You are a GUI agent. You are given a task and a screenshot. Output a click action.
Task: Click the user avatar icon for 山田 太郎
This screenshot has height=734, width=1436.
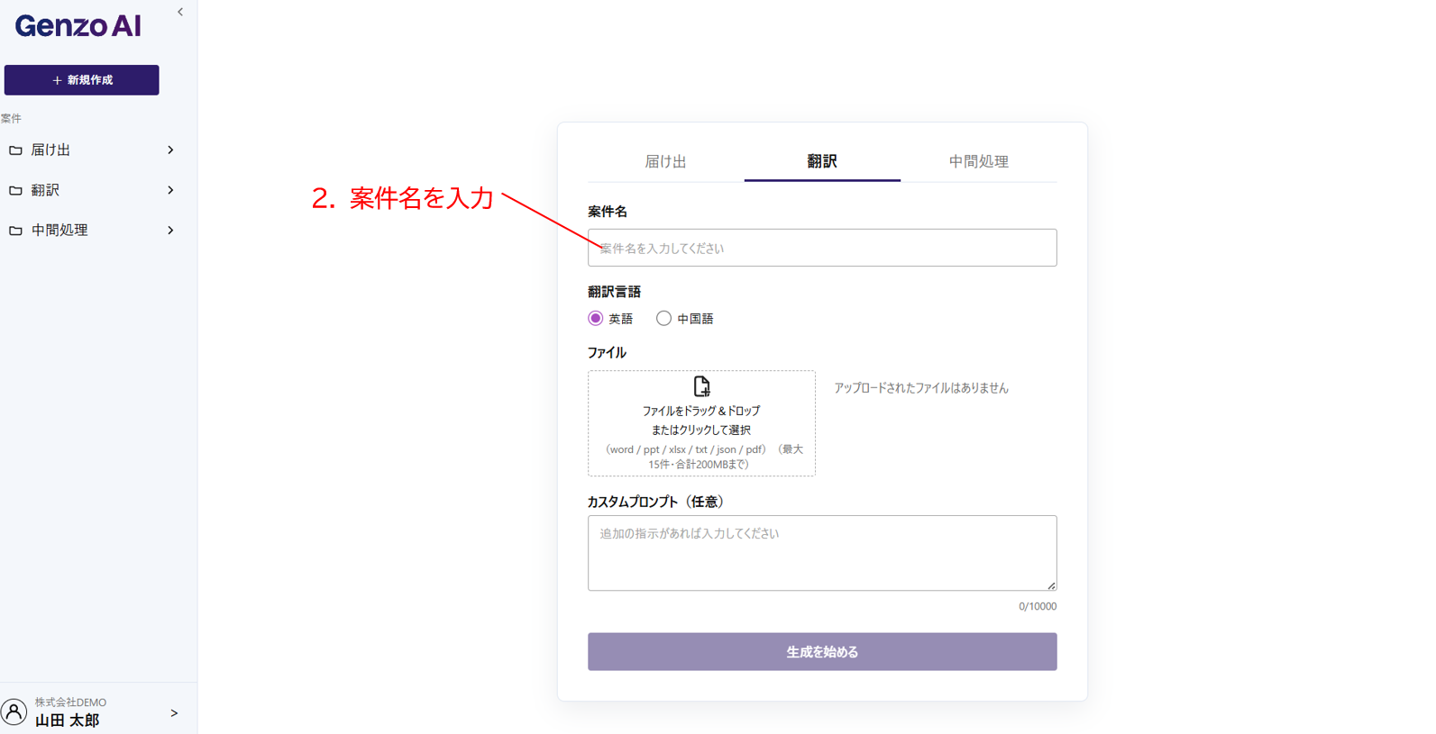tap(14, 711)
